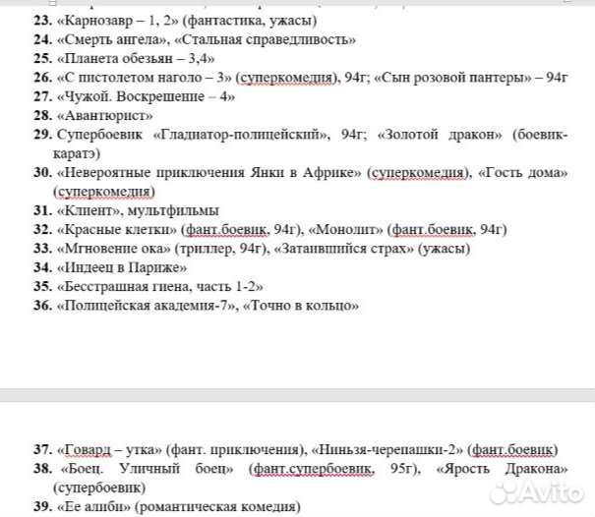595x517 pixels.
Task: Click «Индеец в Париже» line
Action: [122, 267]
